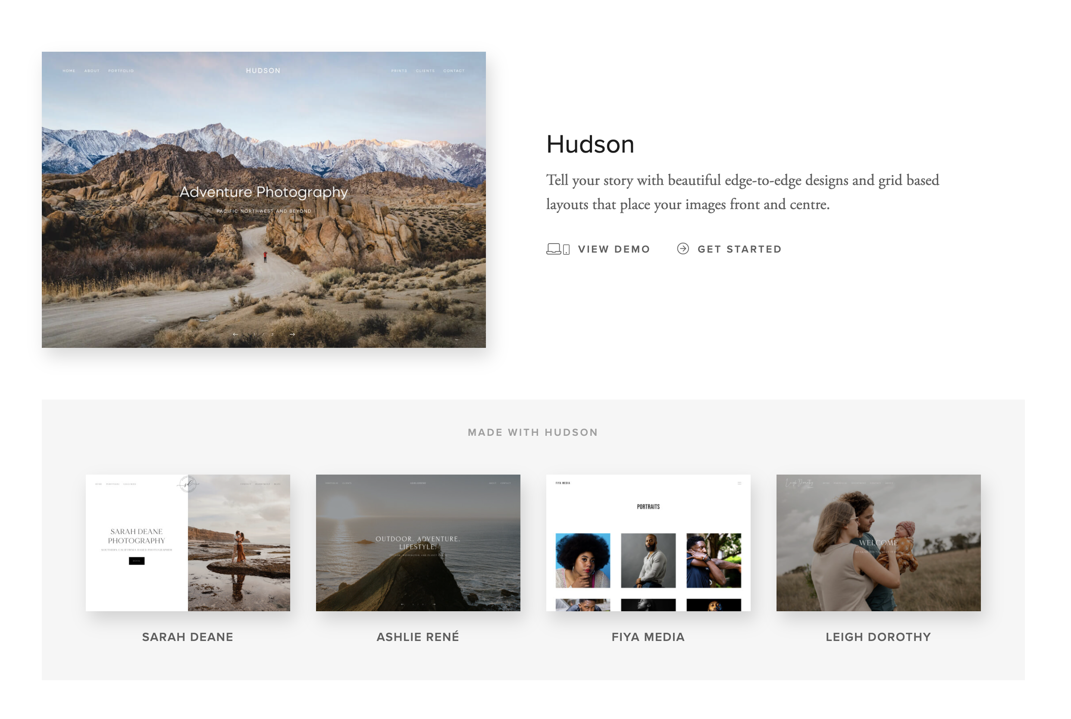Click the laptop and phone demo icon

coord(557,249)
